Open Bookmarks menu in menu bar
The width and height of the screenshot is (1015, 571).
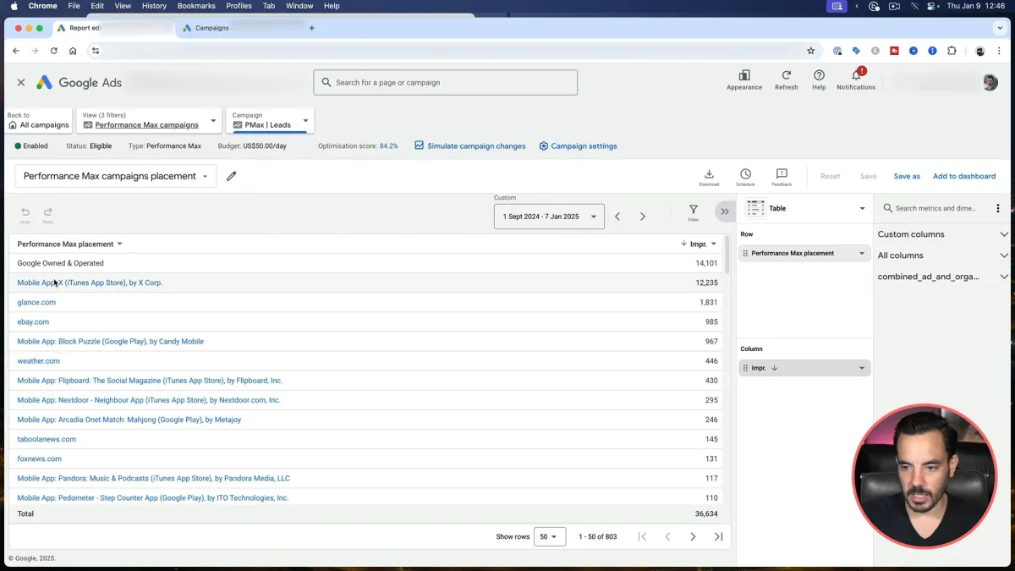click(x=196, y=6)
